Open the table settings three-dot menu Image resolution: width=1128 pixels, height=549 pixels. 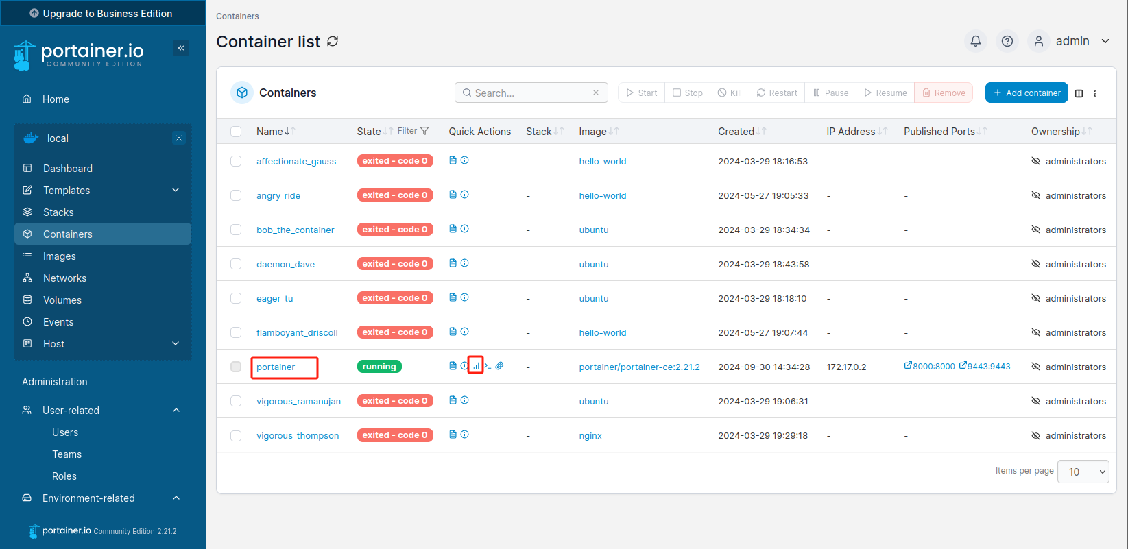(x=1095, y=93)
